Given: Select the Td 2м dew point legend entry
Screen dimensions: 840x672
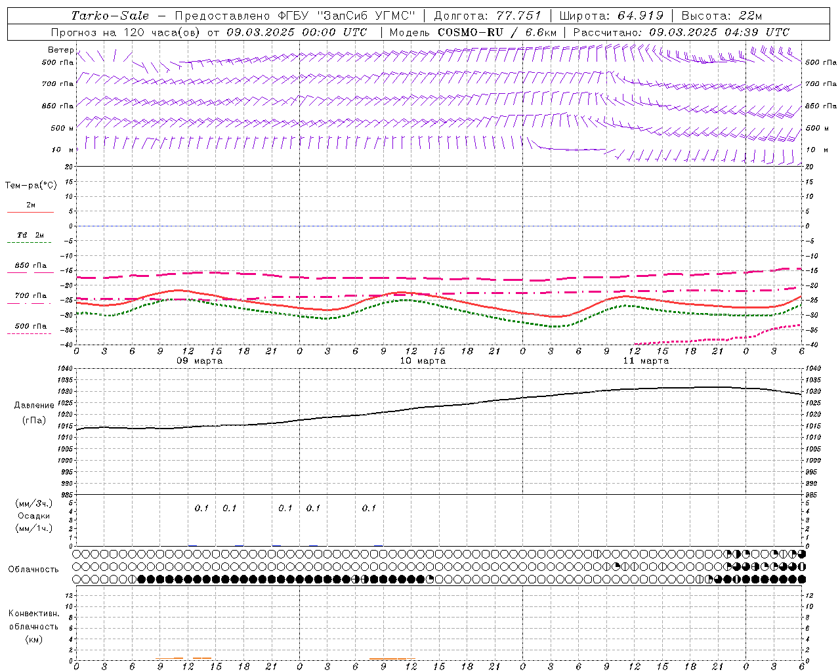Looking at the screenshot, I should coord(30,235).
